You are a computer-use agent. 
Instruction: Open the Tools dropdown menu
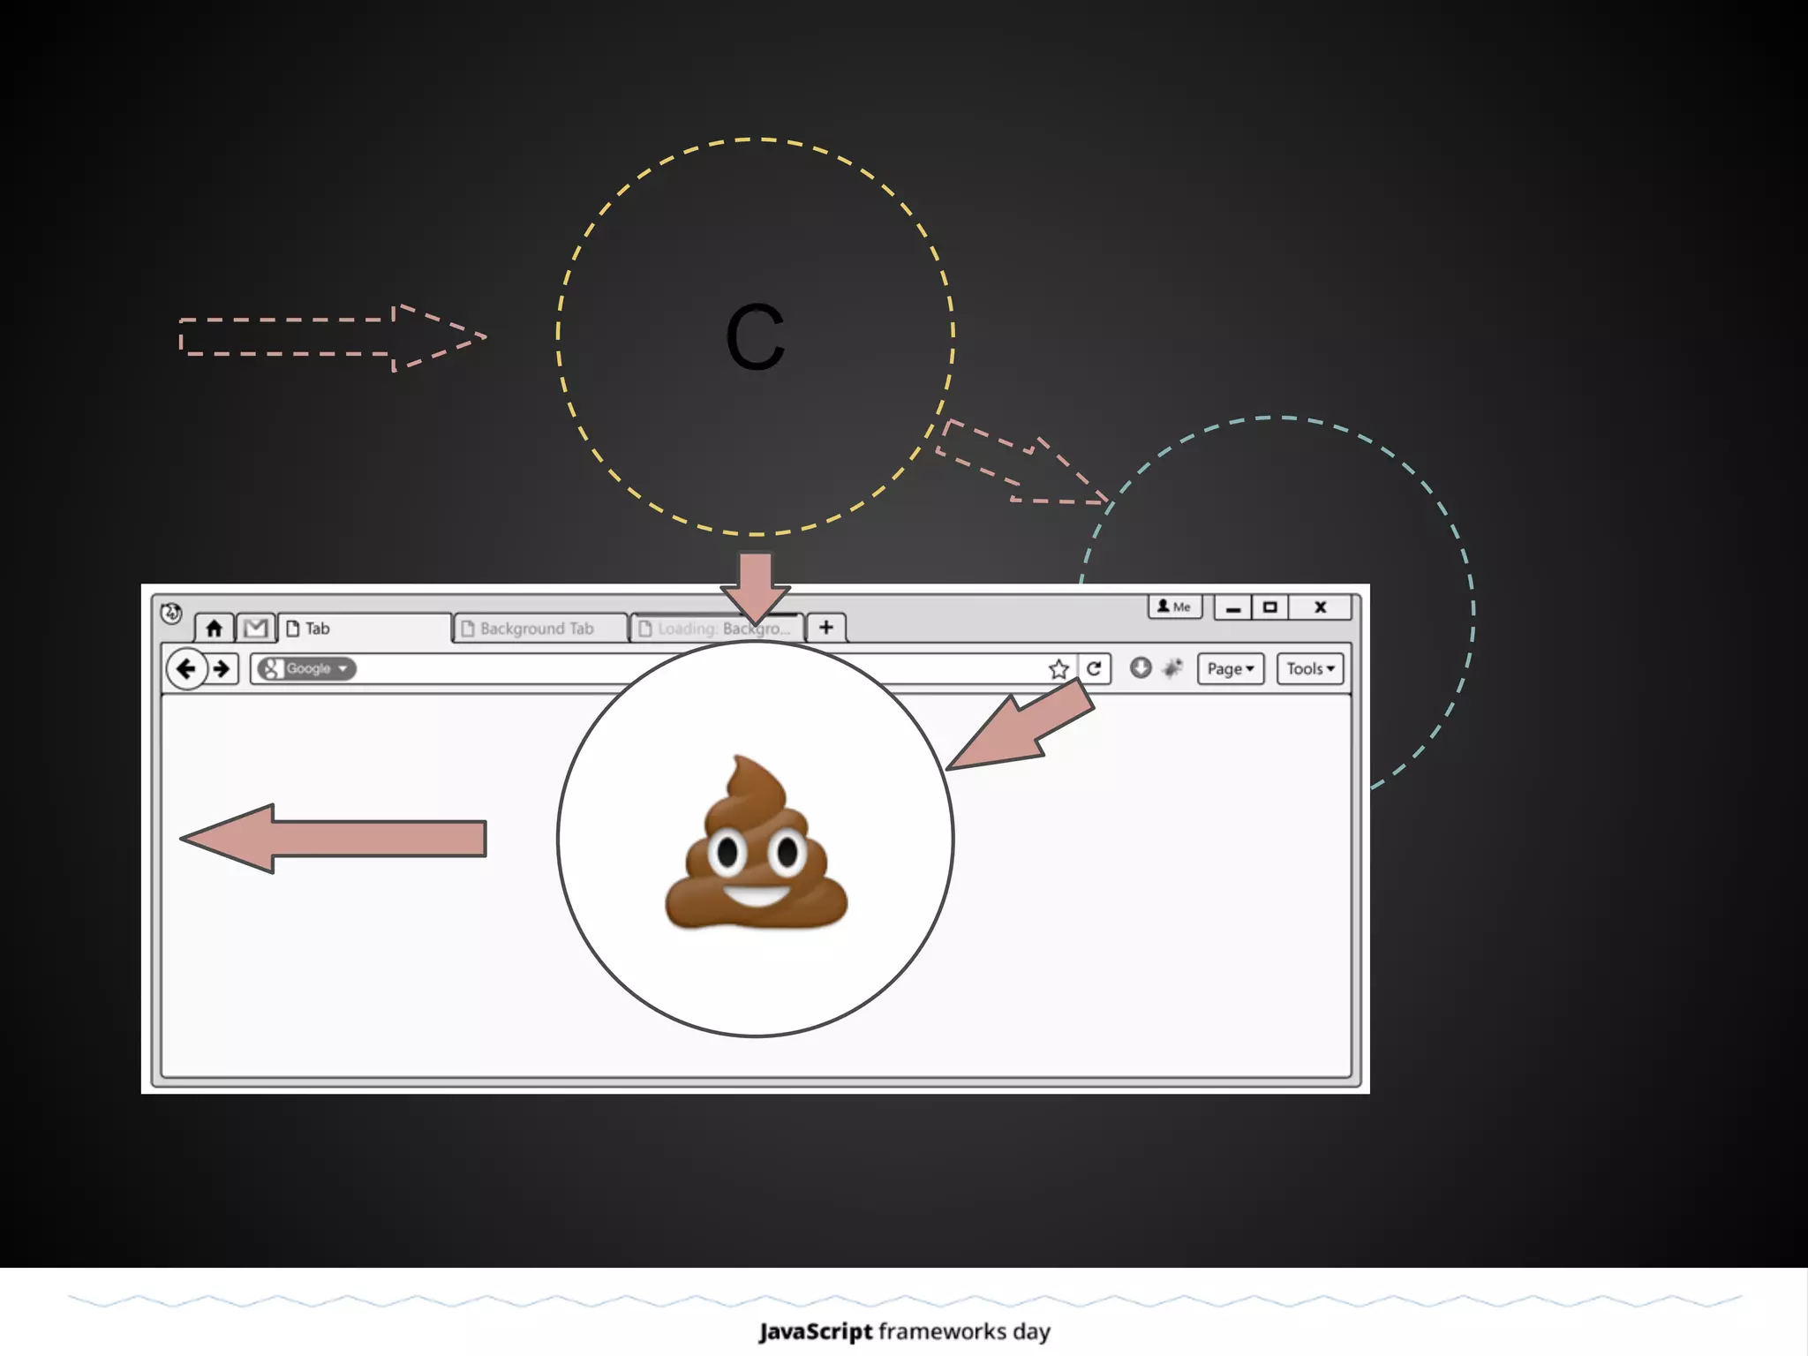coord(1310,669)
